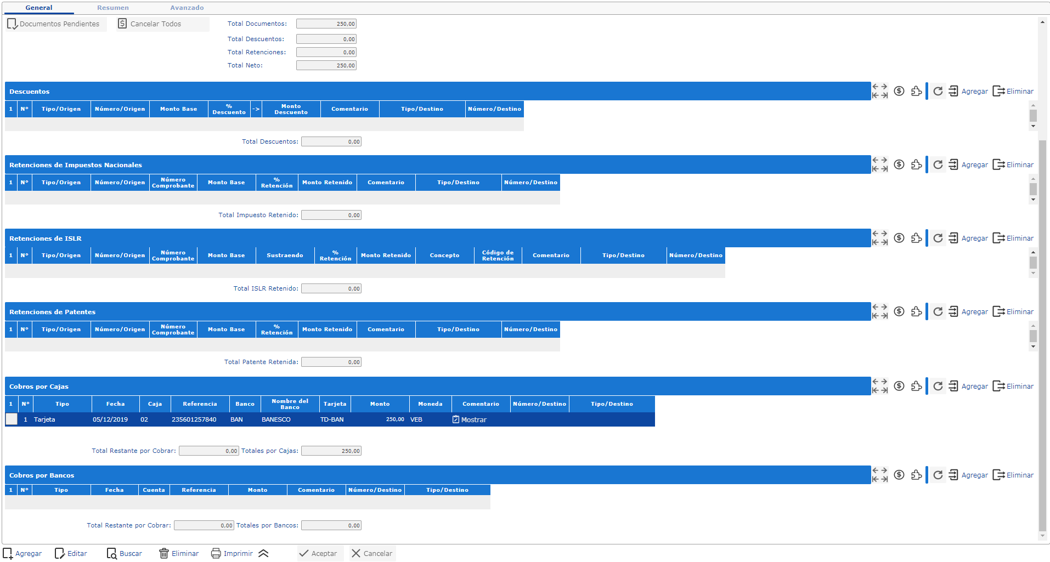Viewport: 1050px width, 562px height.
Task: Refresh the Retenciones de ISLR table
Action: 938,238
